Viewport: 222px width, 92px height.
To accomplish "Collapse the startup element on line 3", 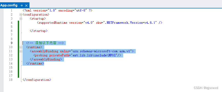I will coord(21,19).
